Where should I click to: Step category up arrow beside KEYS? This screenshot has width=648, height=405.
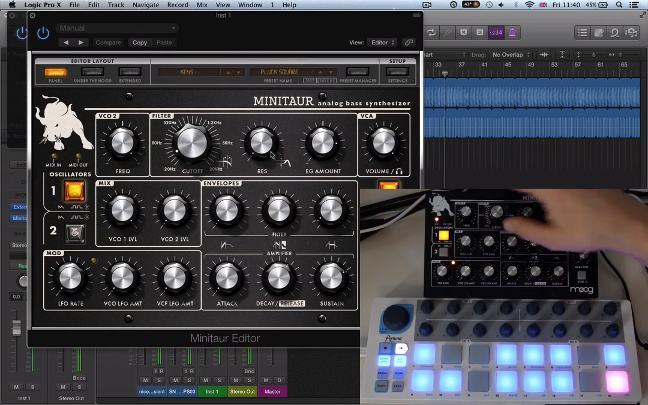229,72
